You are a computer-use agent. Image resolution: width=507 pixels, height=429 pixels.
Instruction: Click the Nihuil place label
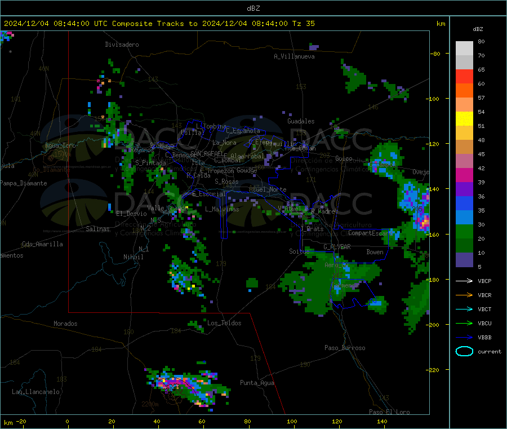(x=134, y=257)
